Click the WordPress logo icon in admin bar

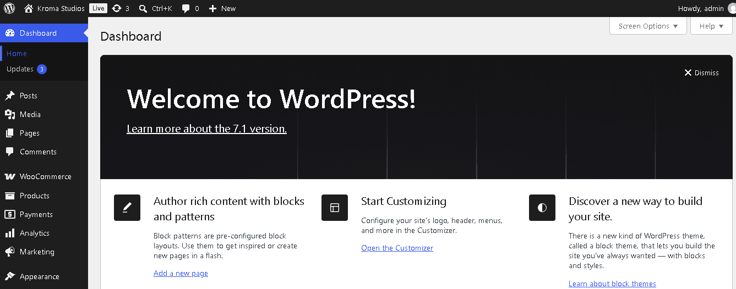(x=9, y=8)
